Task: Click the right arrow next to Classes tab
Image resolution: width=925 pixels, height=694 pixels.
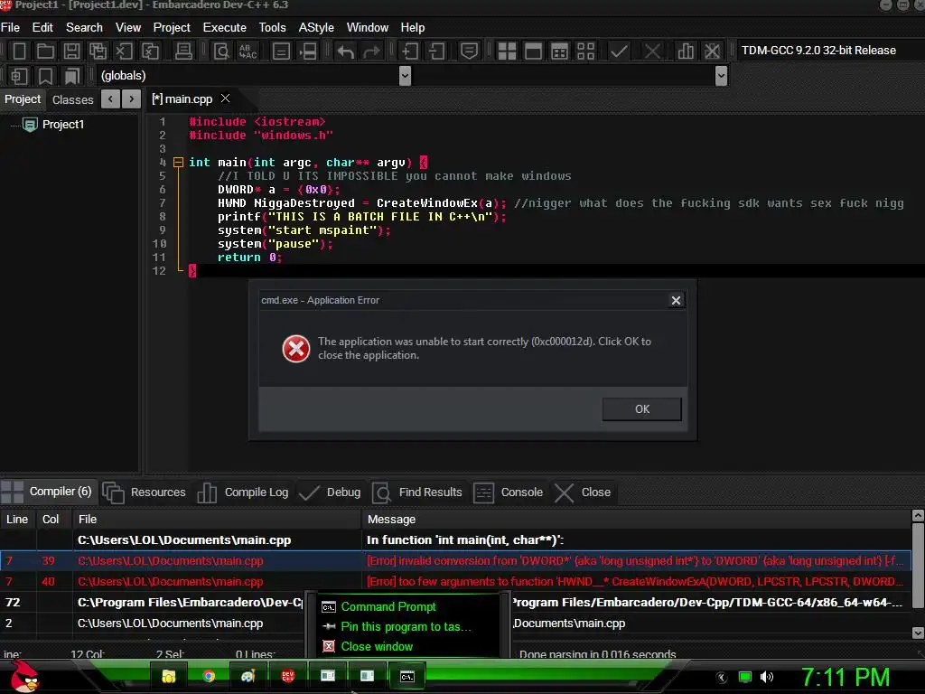Action: point(132,99)
